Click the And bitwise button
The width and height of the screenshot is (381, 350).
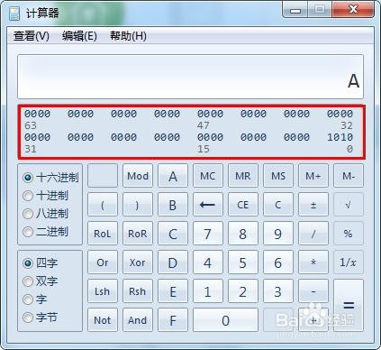(x=138, y=320)
